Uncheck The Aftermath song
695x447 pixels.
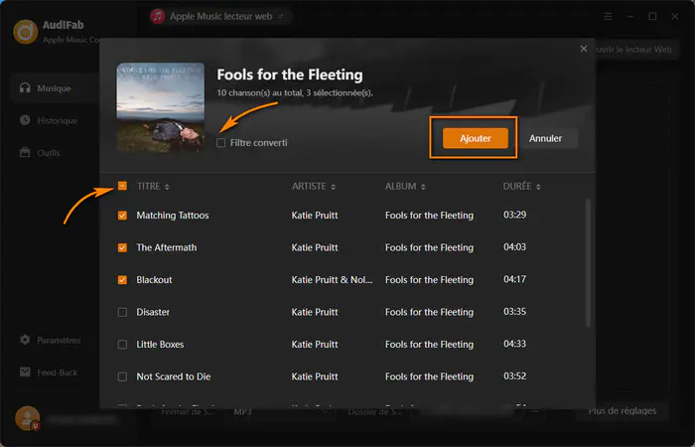click(122, 248)
